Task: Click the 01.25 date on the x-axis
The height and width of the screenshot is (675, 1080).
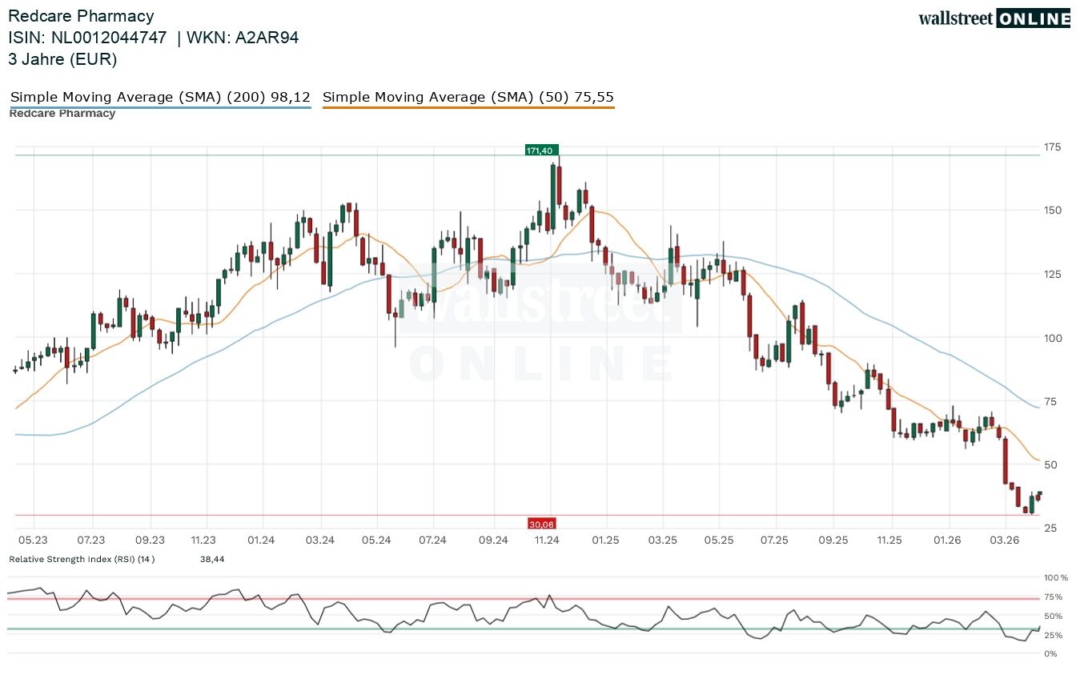Action: (x=605, y=540)
